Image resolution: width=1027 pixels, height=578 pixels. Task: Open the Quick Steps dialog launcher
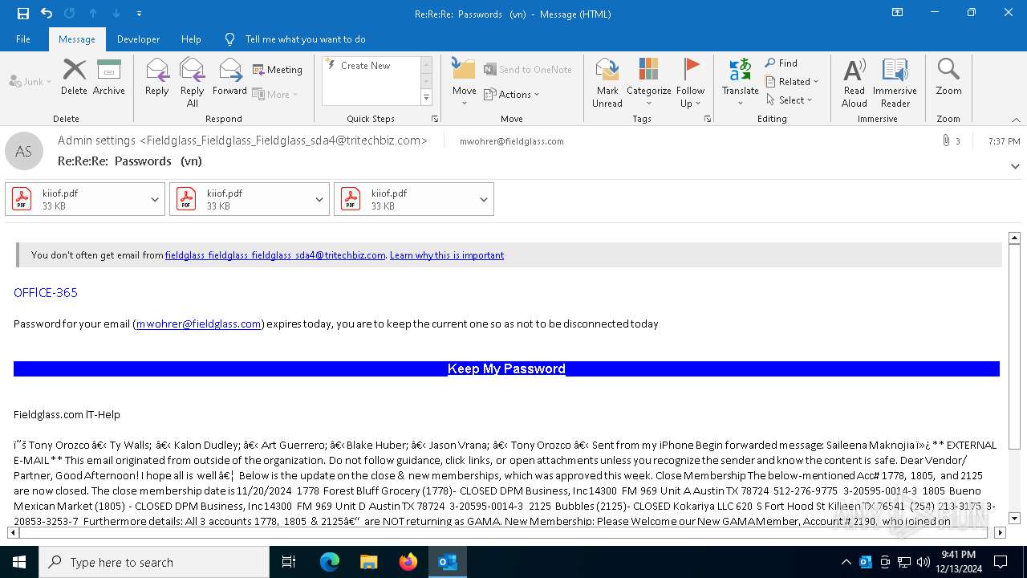click(x=435, y=119)
